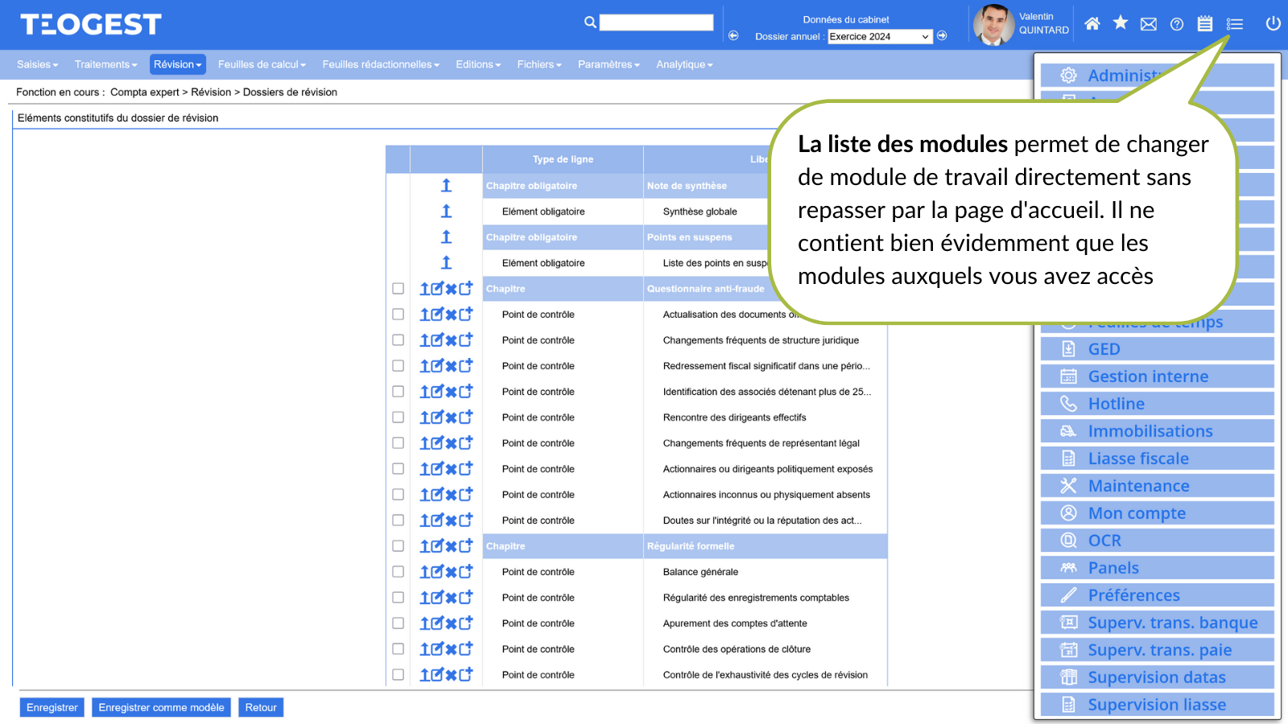
Task: Click the help question mark icon
Action: coord(1177,24)
